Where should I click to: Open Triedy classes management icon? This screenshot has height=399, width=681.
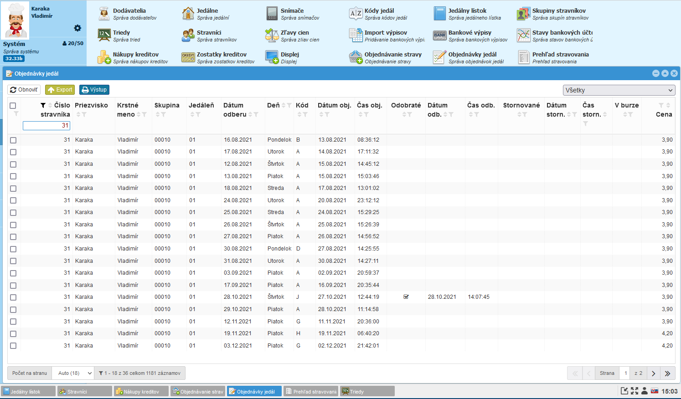tap(104, 36)
